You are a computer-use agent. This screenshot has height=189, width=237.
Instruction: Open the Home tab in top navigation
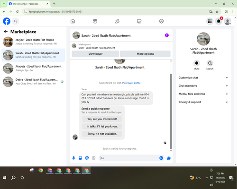coord(73,21)
